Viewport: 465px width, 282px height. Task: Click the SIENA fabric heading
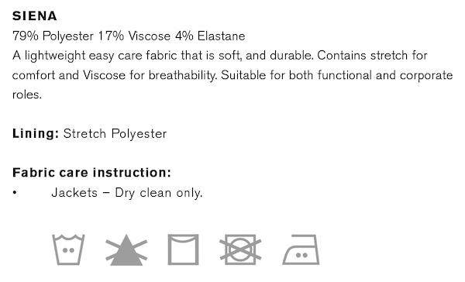tap(35, 16)
